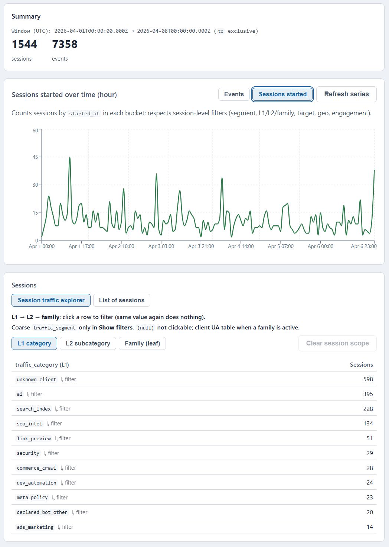Click the filter icon next to meta_policy

(61, 497)
